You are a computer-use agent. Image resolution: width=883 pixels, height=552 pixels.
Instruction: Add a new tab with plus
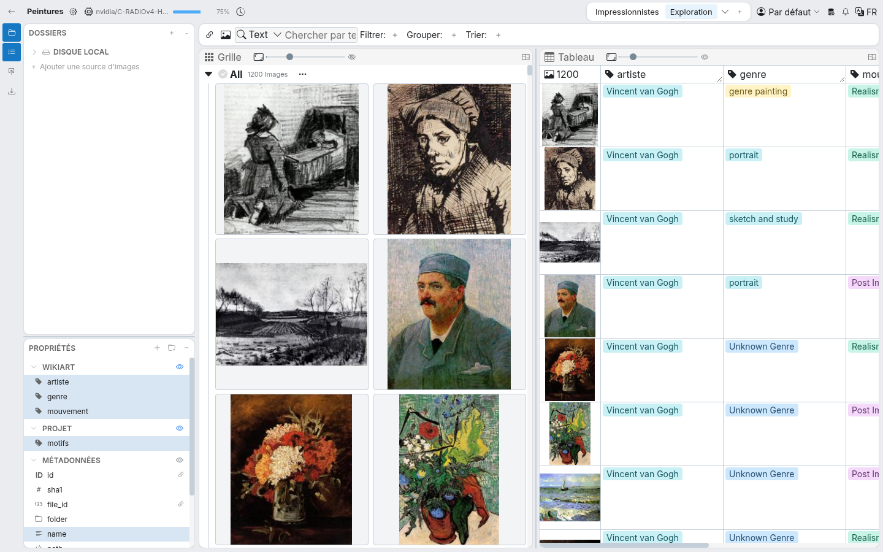pos(740,12)
